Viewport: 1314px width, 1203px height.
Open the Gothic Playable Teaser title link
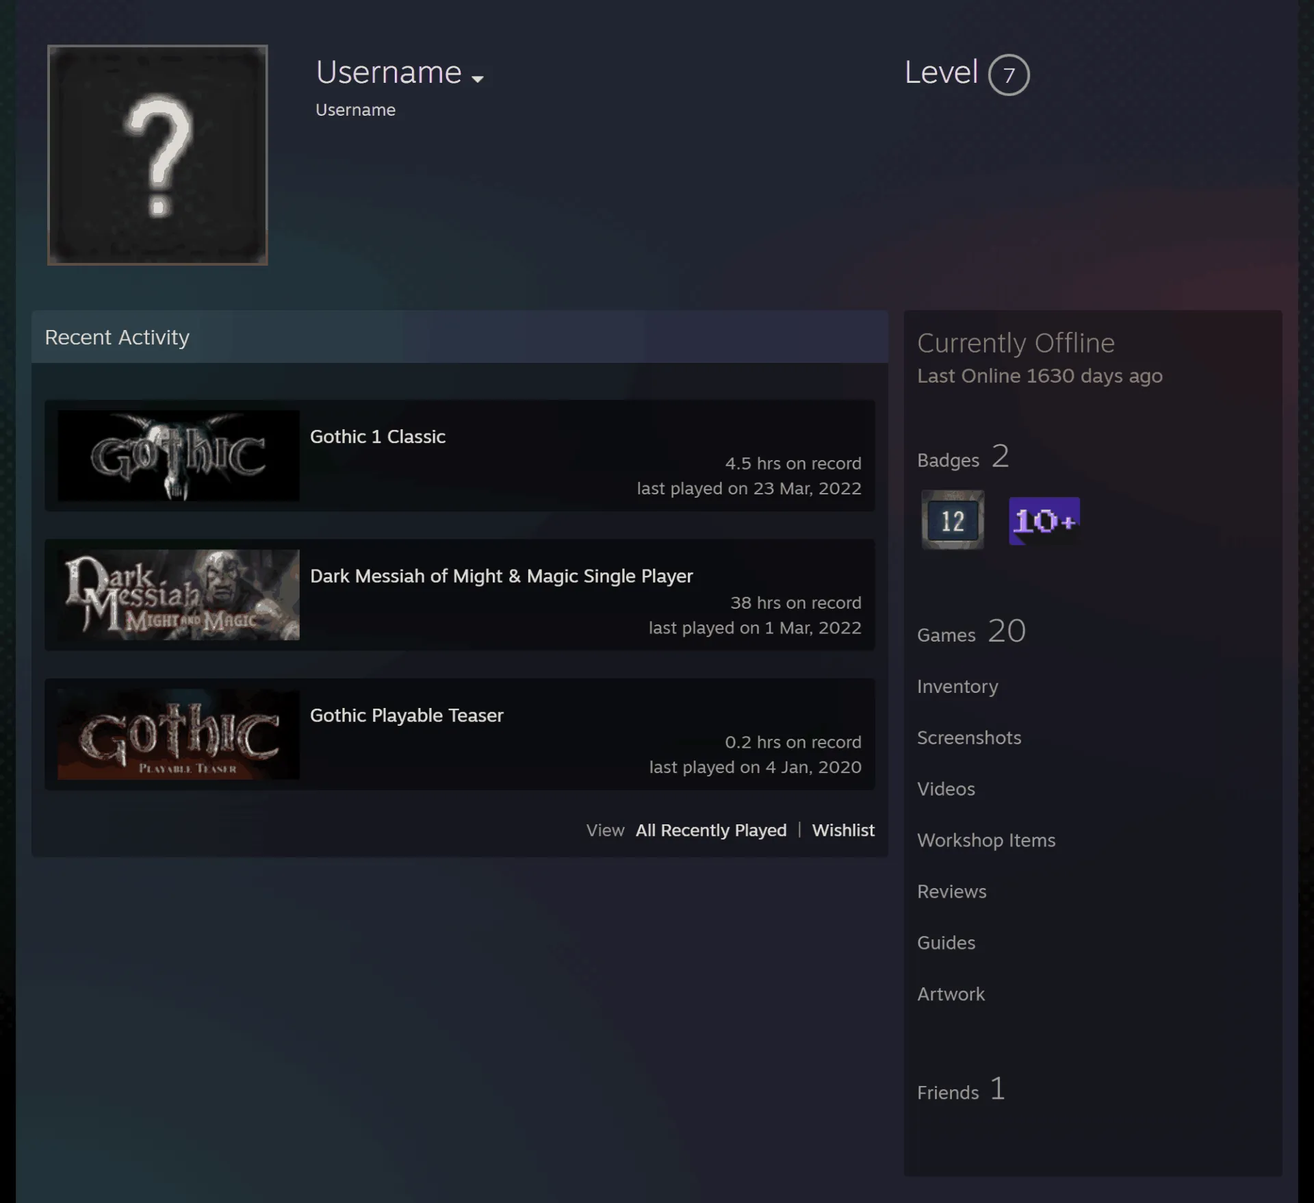pyautogui.click(x=407, y=716)
